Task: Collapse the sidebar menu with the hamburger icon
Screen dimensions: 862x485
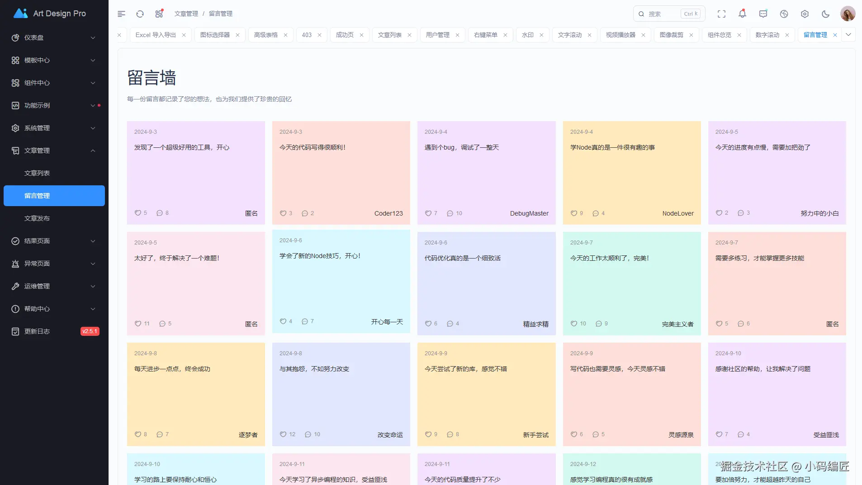Action: coord(121,14)
